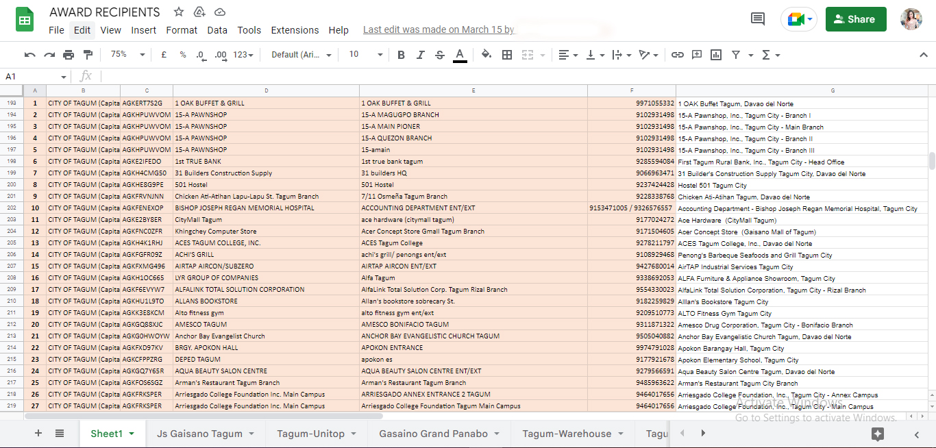Open the Insert menu
The image size is (936, 448).
coord(144,30)
